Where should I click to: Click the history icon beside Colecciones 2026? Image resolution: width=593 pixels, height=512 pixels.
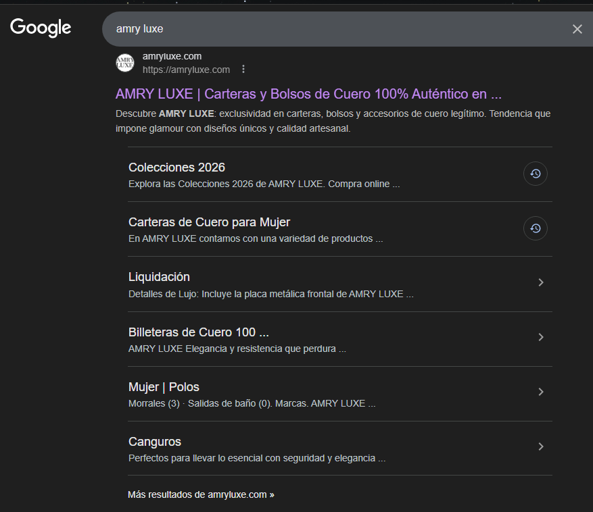(x=535, y=174)
